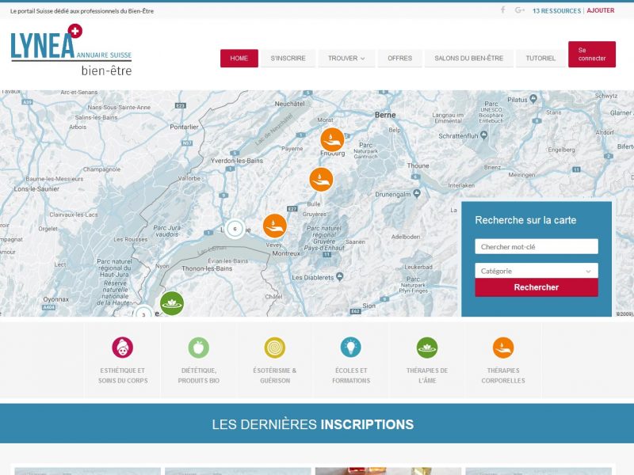This screenshot has width=634, height=475.
Task: Open the Thérapies corporelles label
Action: pos(503,375)
